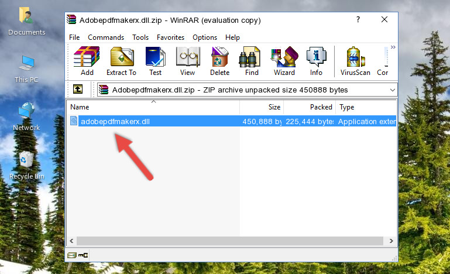Image resolution: width=450 pixels, height=274 pixels.
Task: Open the Tools menu
Action: click(140, 37)
